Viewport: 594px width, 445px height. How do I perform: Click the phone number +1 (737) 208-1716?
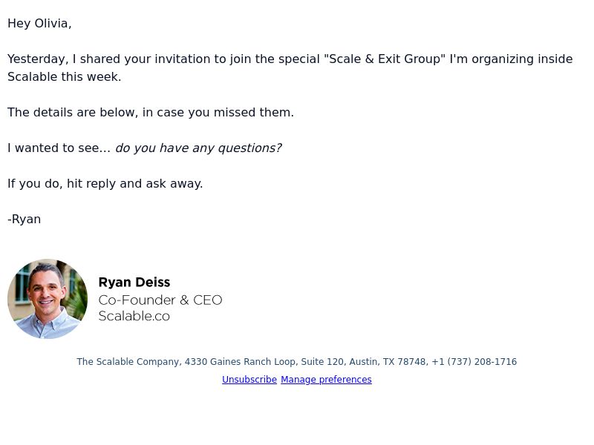tap(474, 362)
